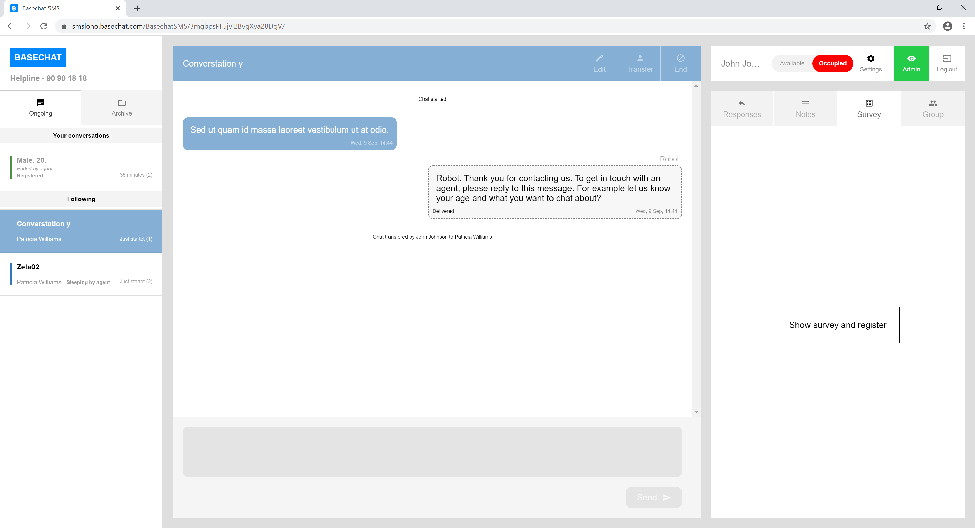
Task: Click the Transfer button label
Action: pyautogui.click(x=640, y=69)
